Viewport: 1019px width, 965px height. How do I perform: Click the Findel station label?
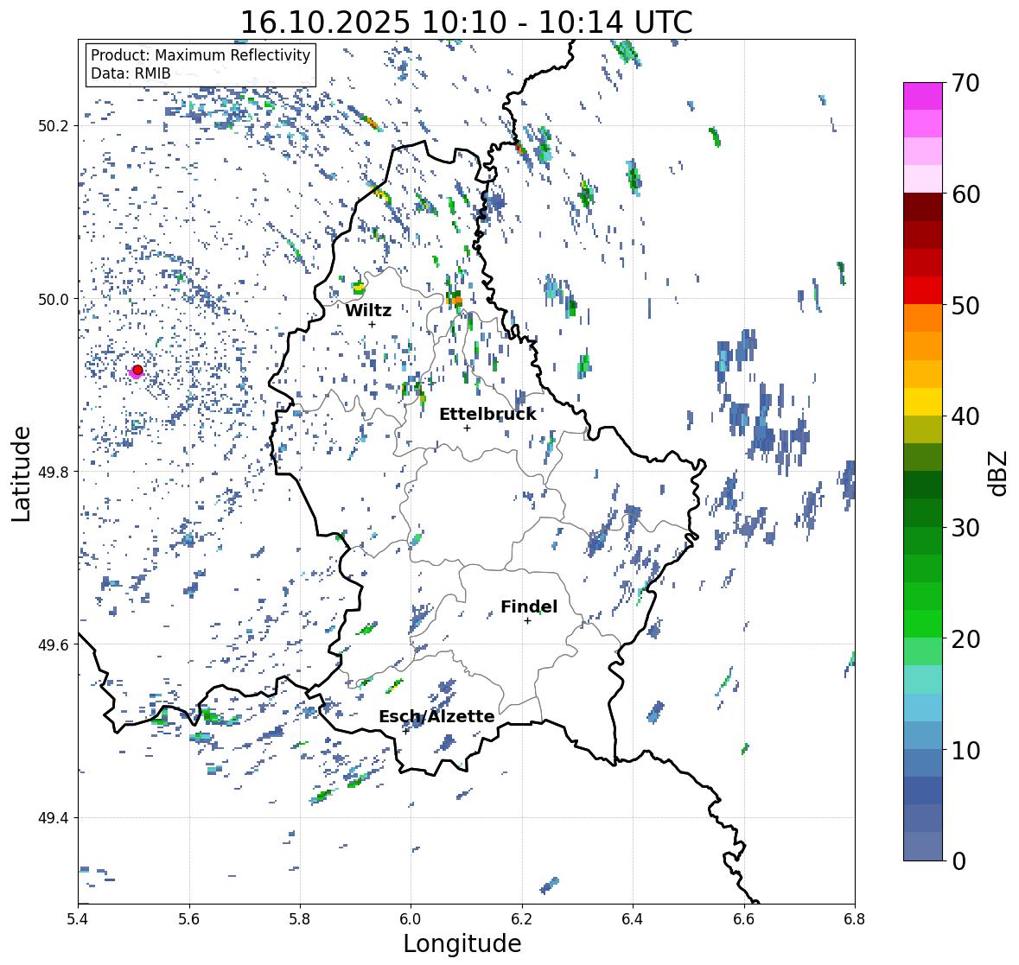[529, 606]
